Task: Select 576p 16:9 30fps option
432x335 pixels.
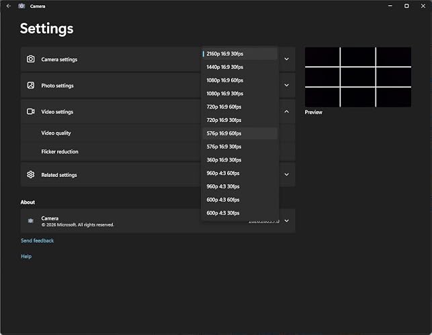Action: coord(239,147)
